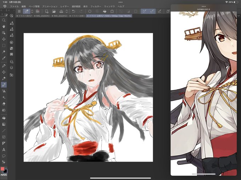Select the Pen tool
The image size is (241, 180).
[x=4, y=66]
